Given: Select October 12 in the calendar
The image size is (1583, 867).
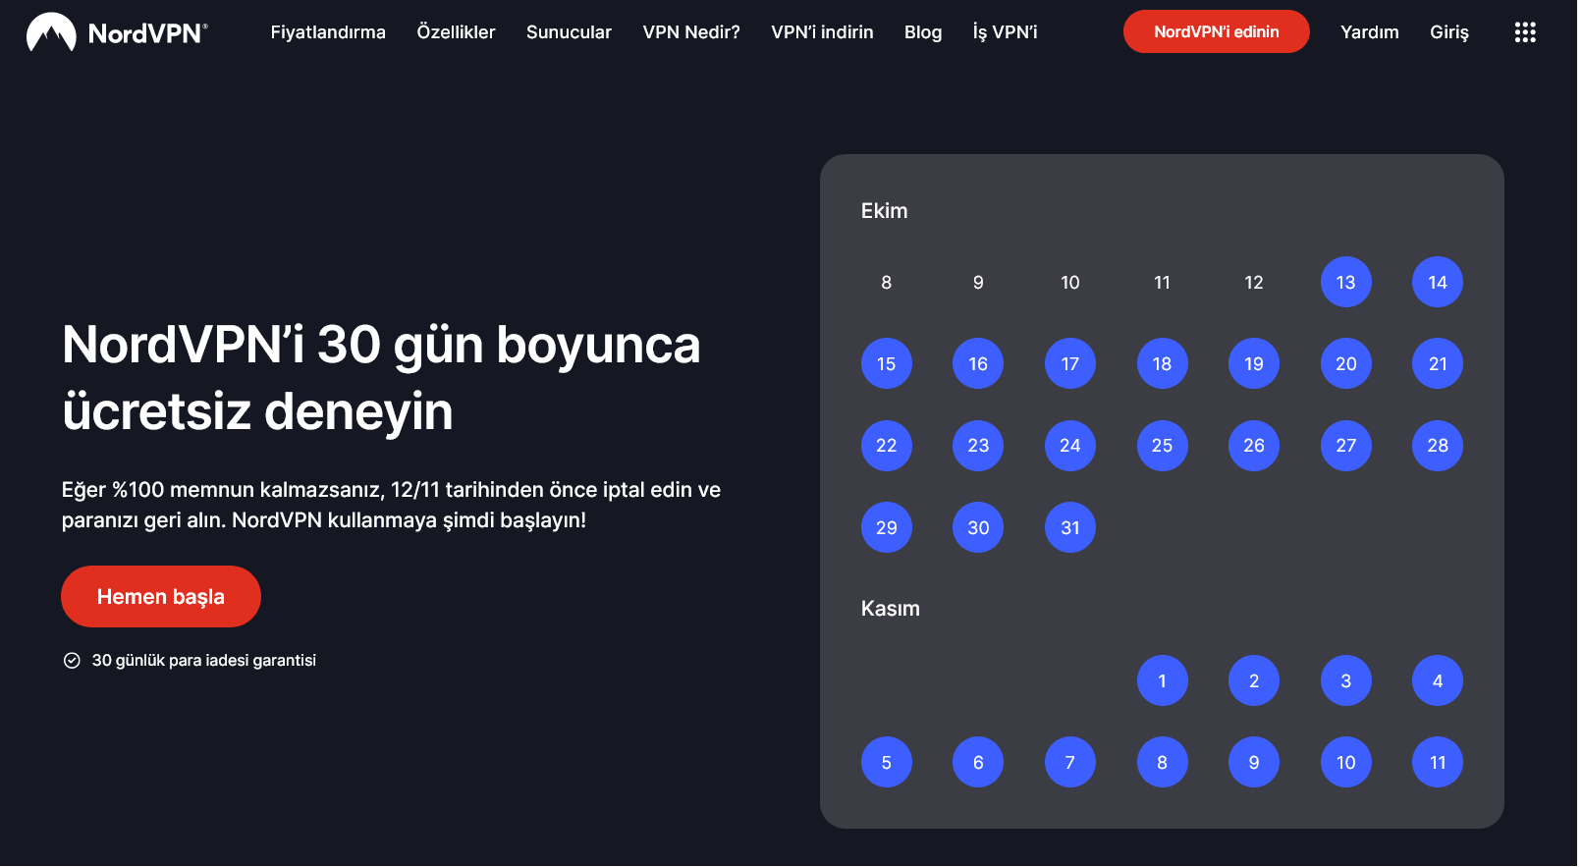Looking at the screenshot, I should tap(1254, 283).
